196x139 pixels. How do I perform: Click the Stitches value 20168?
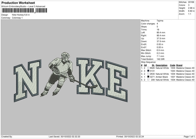tap(191, 2)
